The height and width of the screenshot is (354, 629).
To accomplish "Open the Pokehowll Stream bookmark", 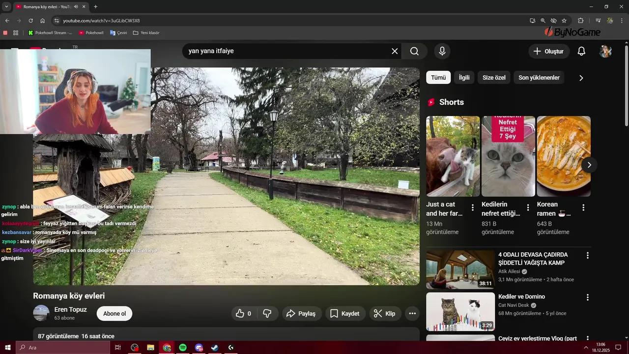I will 50,33.
